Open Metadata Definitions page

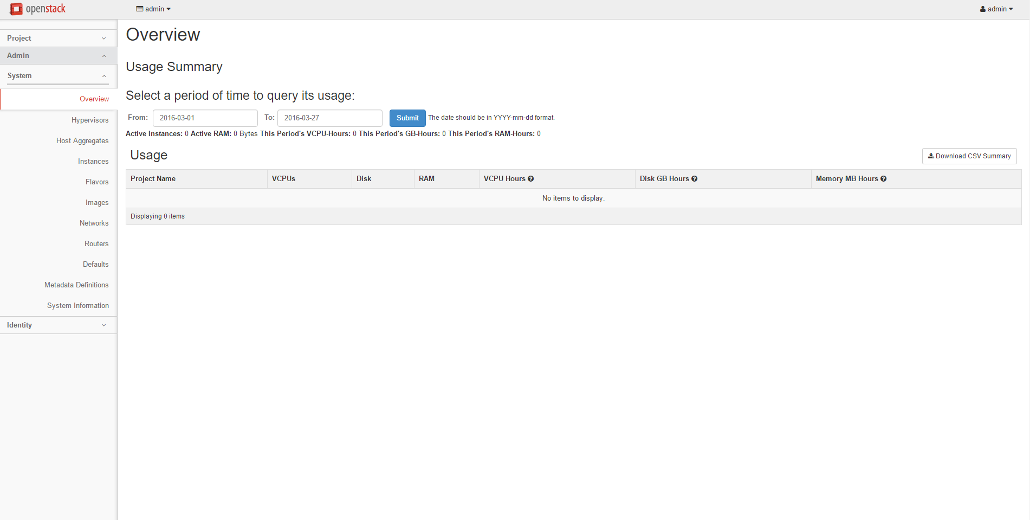click(x=76, y=285)
